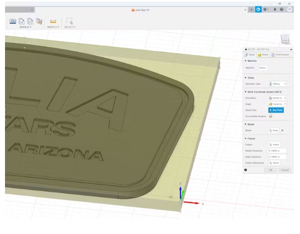This screenshot has height=234, width=300.
Task: Open the Orientation dropdown
Action: [x=277, y=98]
